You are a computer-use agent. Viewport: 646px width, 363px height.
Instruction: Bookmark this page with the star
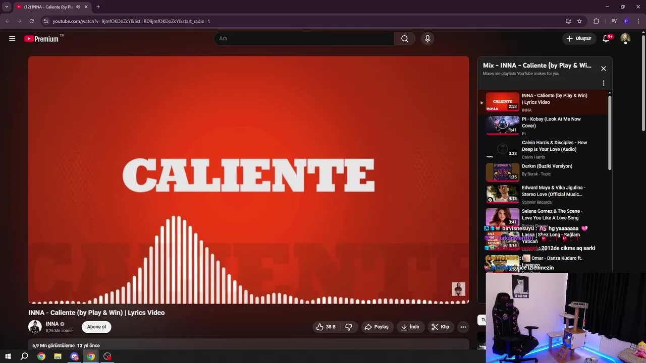579,21
